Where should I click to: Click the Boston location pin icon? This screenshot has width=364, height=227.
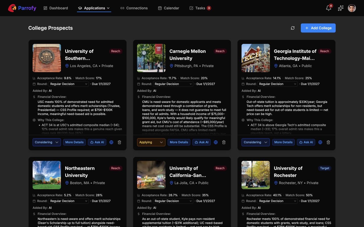point(67,183)
